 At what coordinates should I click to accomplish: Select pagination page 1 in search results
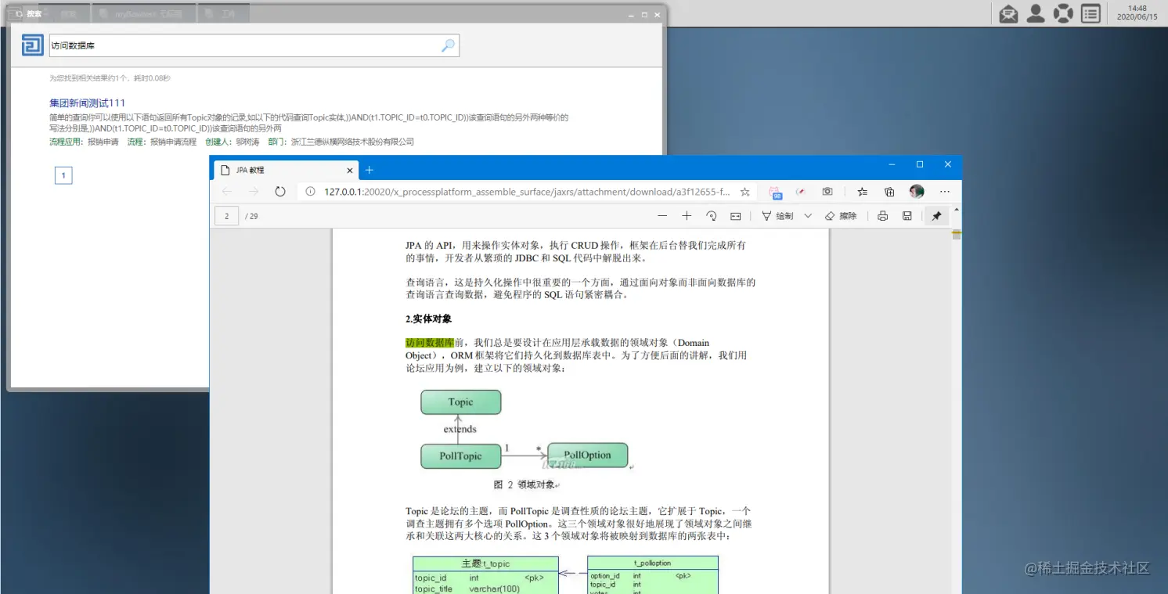63,175
